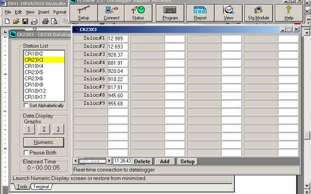
Task: Click the Word tab-stop selector on ruler
Action: point(5,32)
